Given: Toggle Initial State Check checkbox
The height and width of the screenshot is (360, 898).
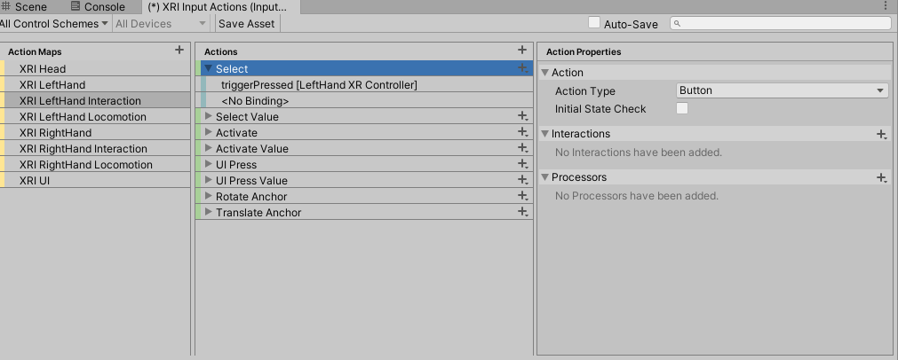Looking at the screenshot, I should 682,109.
